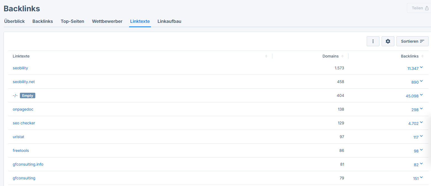Click the urlstat link text
Screen dimensions: 431x186
pyautogui.click(x=18, y=137)
